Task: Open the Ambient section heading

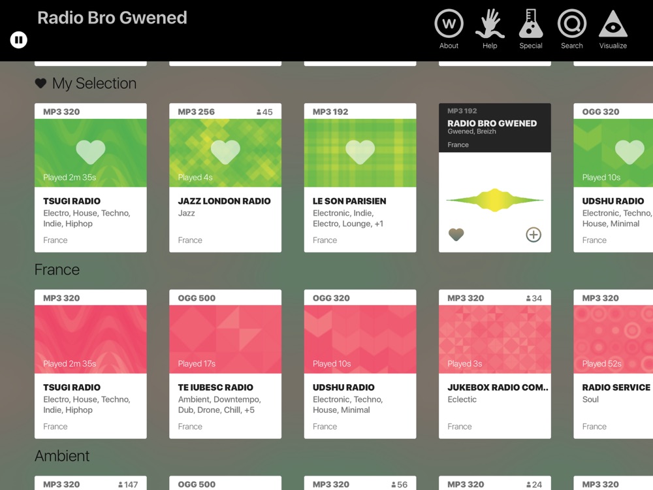Action: click(61, 456)
